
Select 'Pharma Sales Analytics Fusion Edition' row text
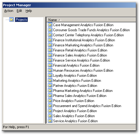click(x=80, y=96)
